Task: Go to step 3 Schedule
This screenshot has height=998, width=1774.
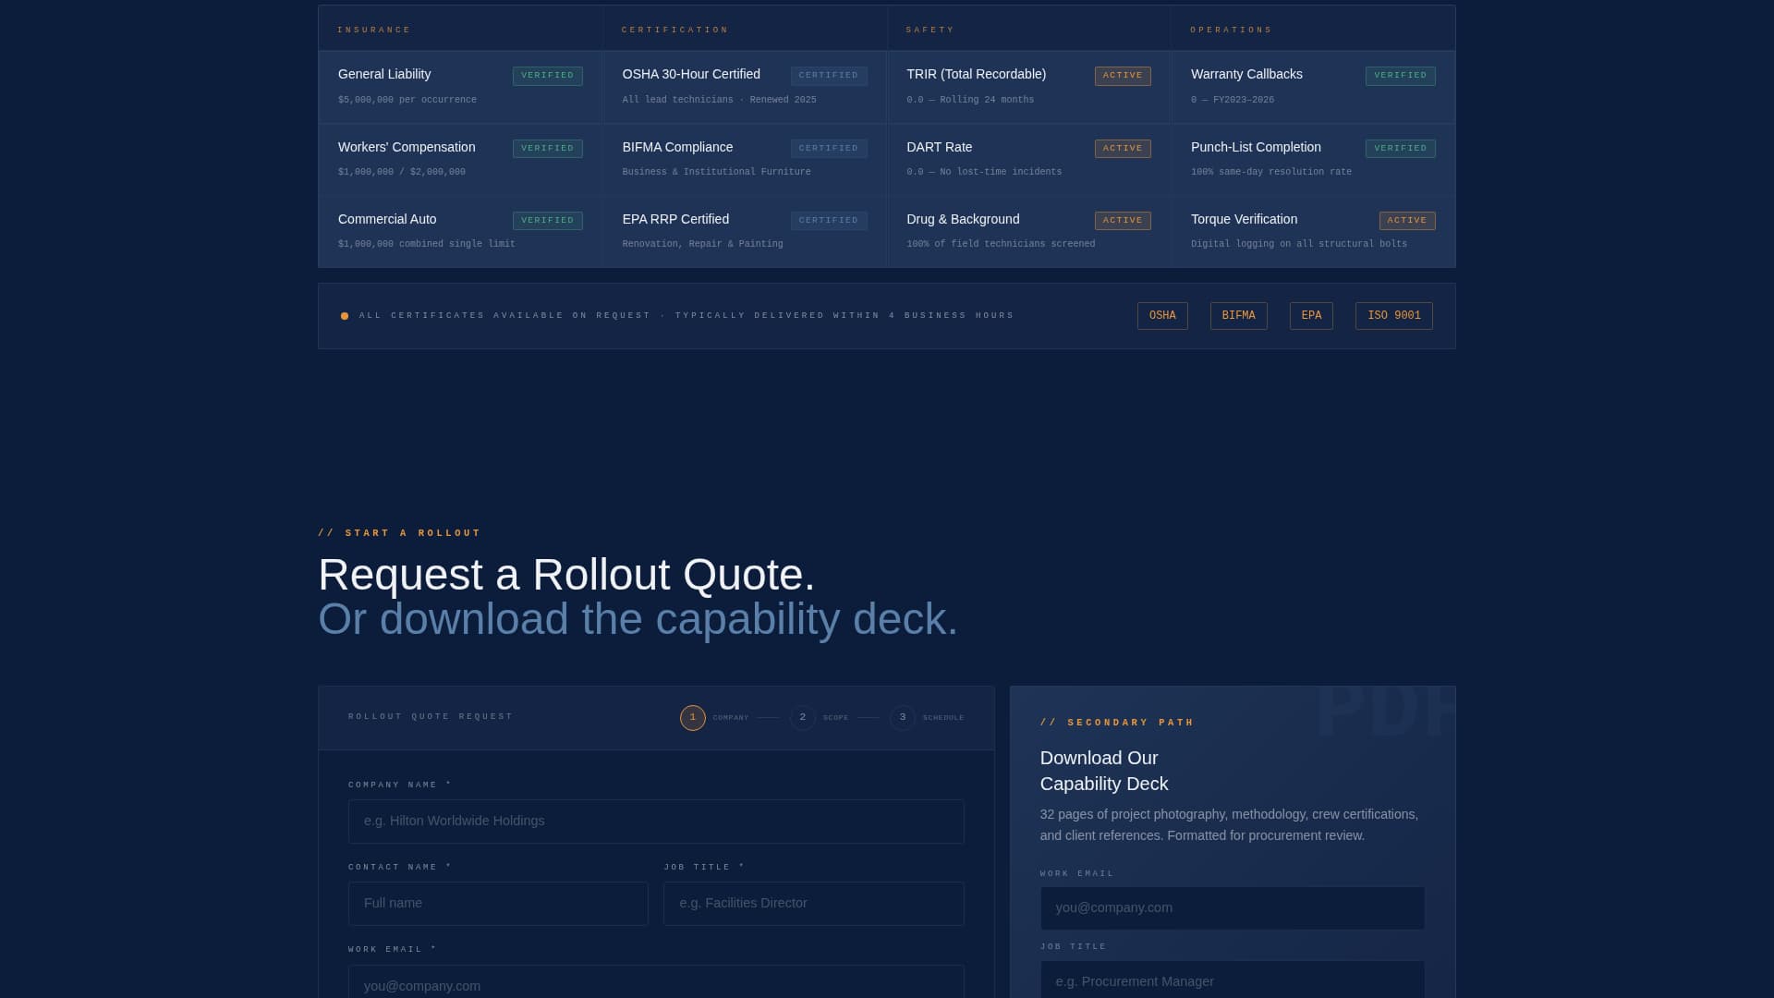Action: 903,718
